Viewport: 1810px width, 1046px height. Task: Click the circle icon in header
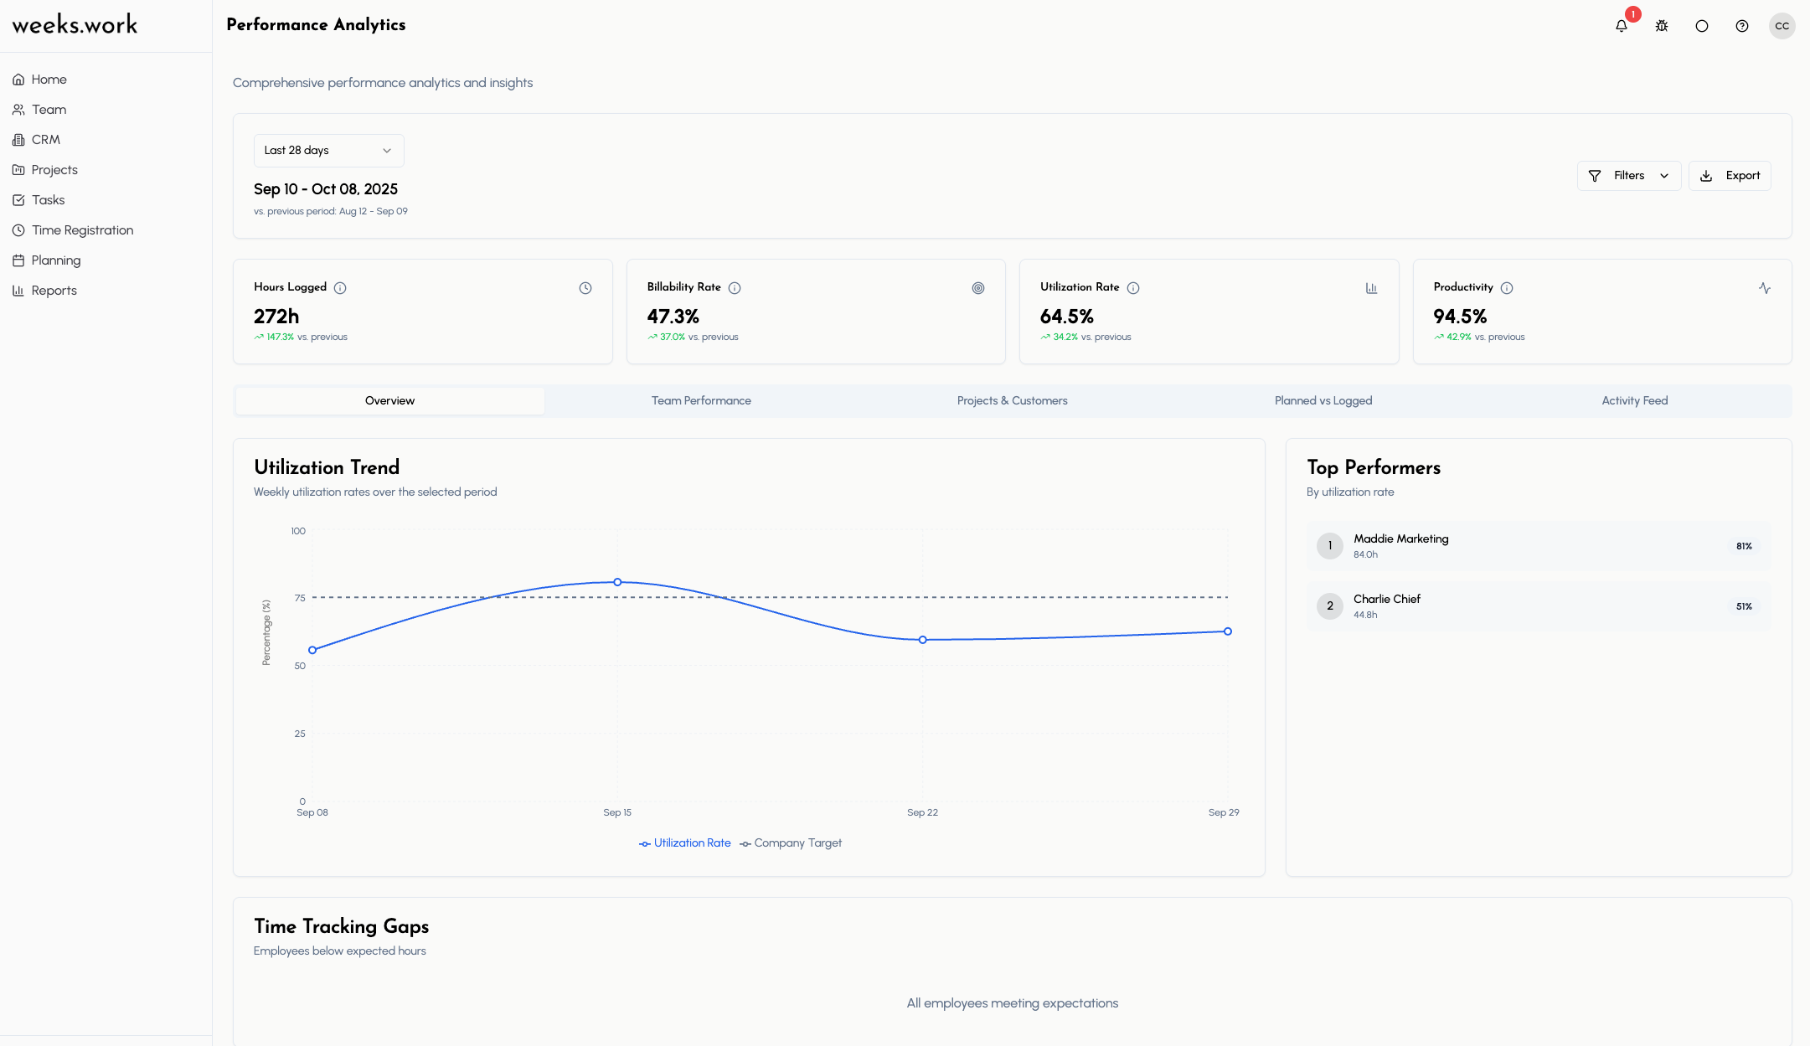click(x=1702, y=26)
